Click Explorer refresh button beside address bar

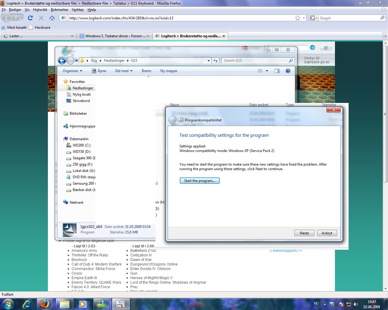point(216,61)
